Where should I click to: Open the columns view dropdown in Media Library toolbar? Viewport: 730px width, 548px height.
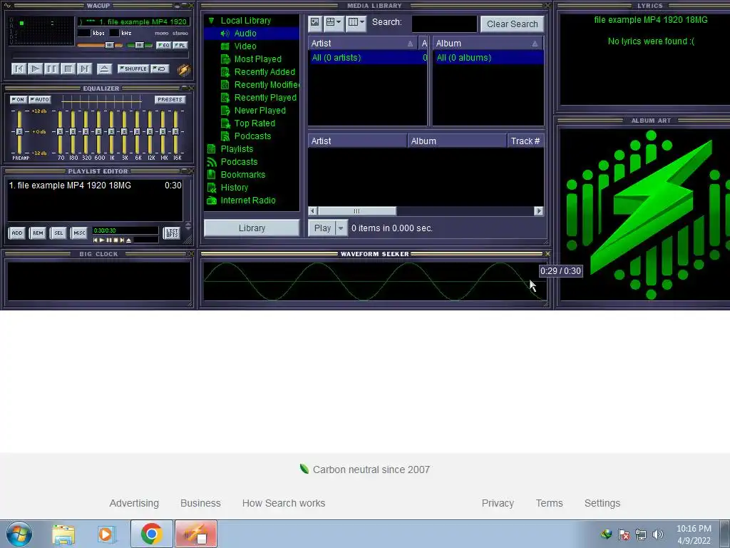(356, 23)
